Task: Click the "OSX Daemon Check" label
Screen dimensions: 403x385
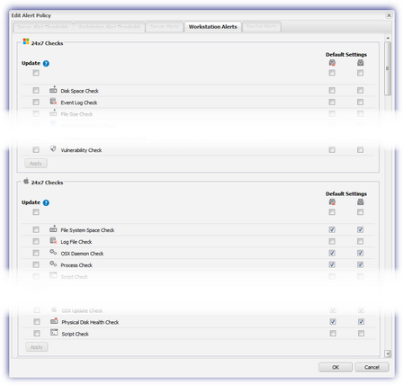Action: point(82,254)
